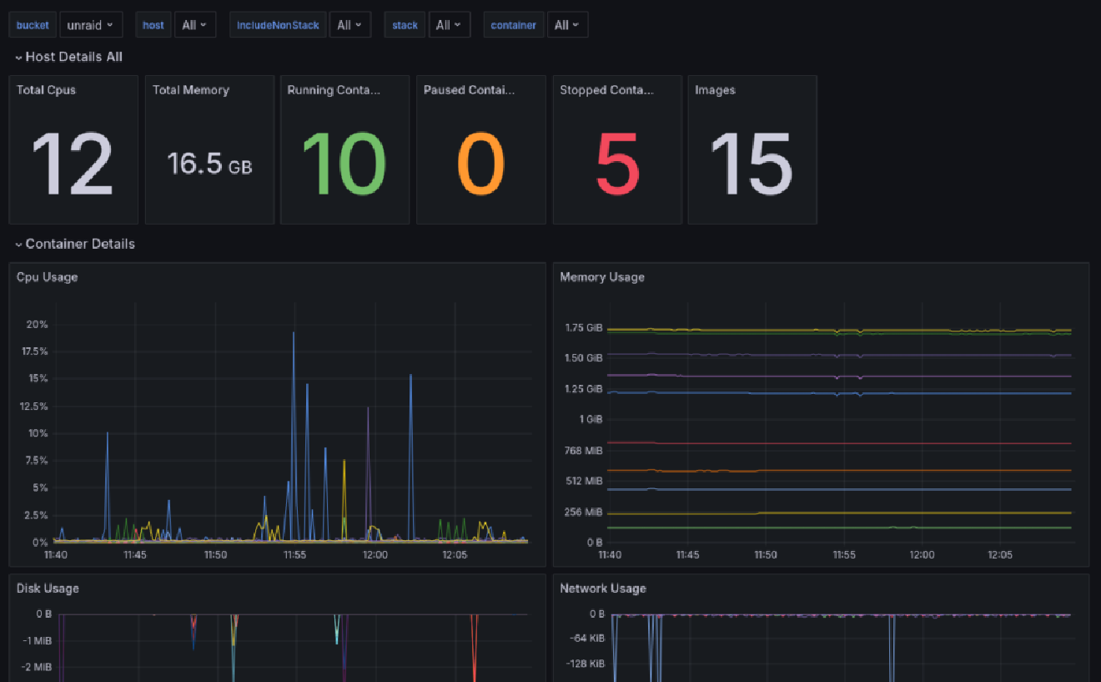Open the Network Usage panel title menu
Viewport: 1101px width, 682px height.
tap(602, 588)
